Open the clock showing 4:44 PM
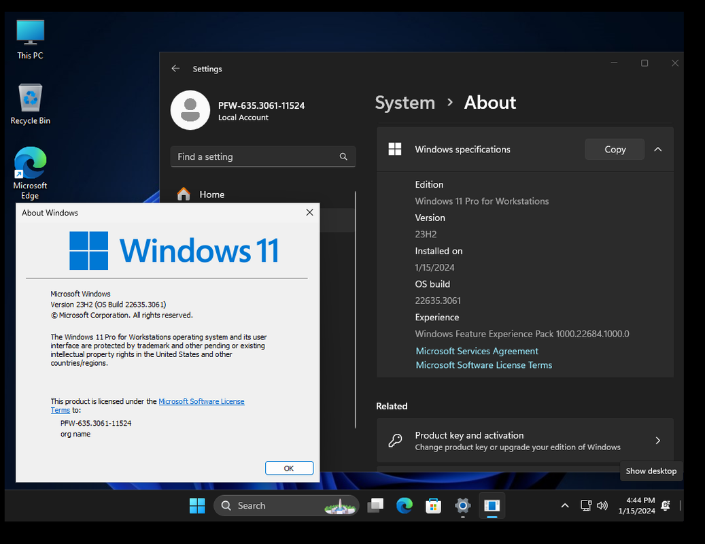Viewport: 705px width, 544px height. (636, 505)
